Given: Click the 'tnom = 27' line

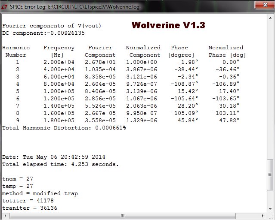Looking at the screenshot, I should [x=18, y=179].
